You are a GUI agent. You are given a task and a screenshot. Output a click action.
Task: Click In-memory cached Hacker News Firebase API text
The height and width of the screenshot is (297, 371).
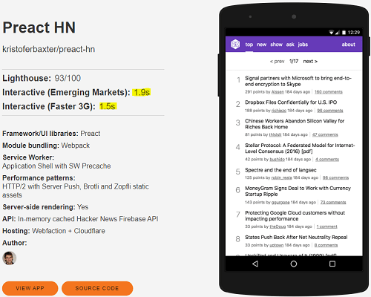(x=88, y=219)
